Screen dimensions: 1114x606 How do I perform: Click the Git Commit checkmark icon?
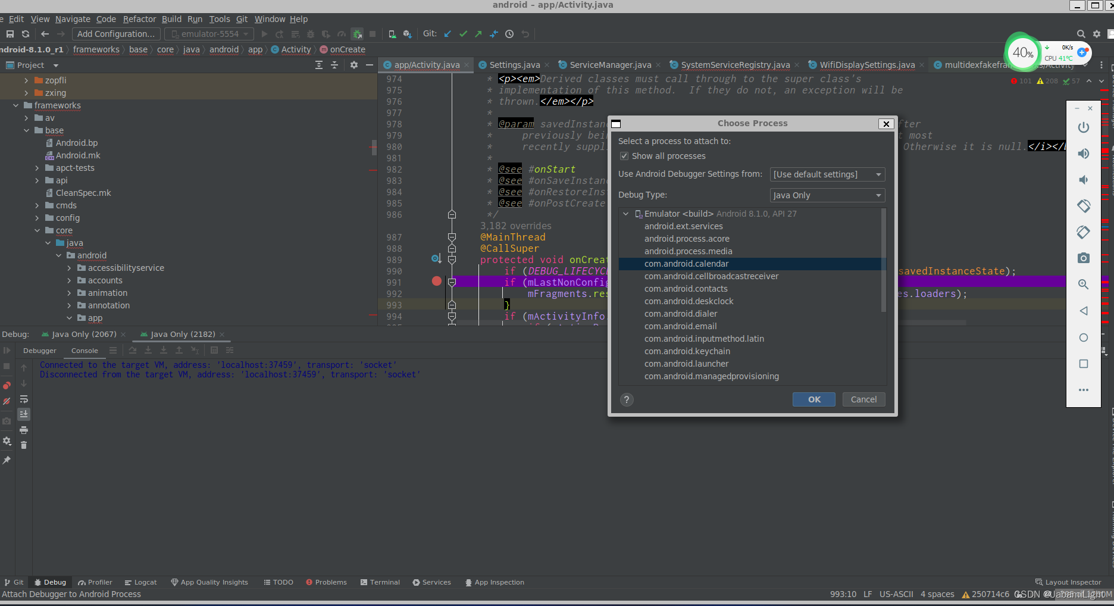pos(463,34)
